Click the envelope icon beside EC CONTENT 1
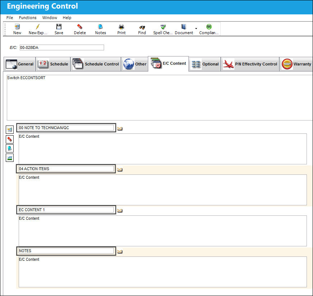Image resolution: width=313 pixels, height=296 pixels. pos(120,211)
